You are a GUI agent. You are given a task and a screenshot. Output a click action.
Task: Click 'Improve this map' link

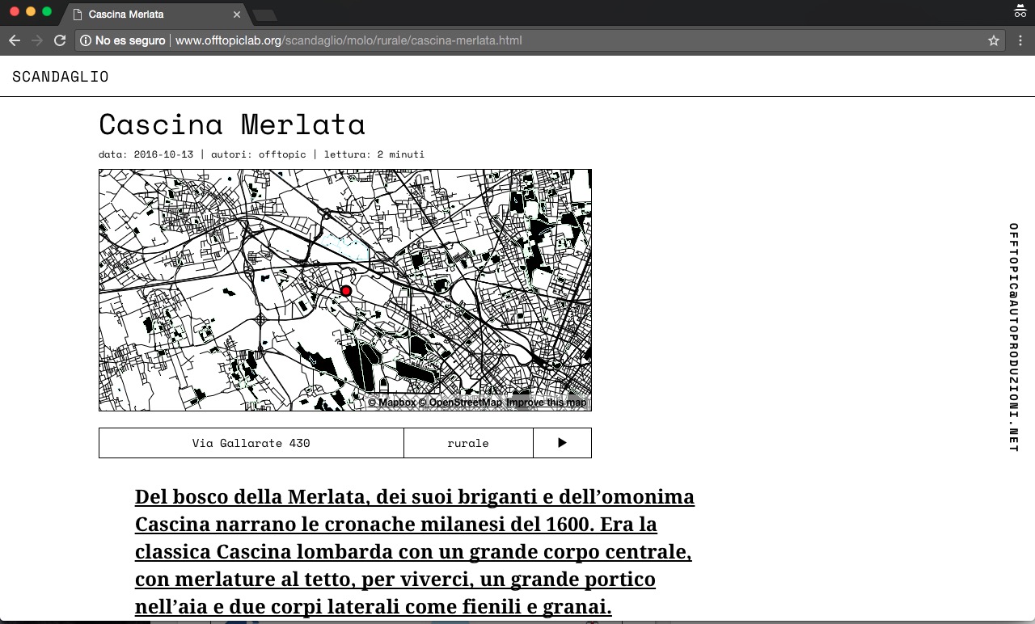(547, 403)
